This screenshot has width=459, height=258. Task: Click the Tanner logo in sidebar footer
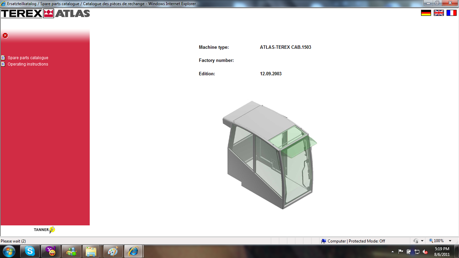(44, 230)
